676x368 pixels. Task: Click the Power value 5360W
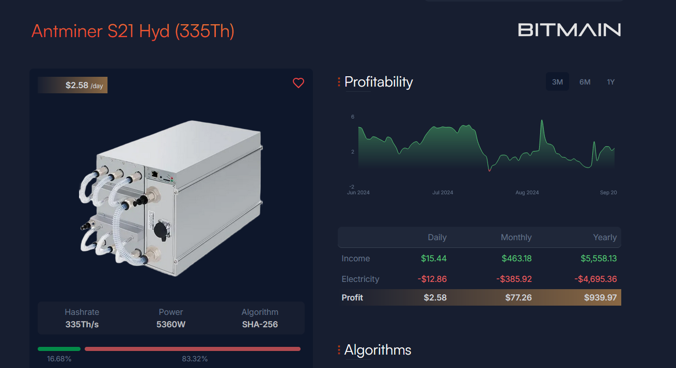(171, 325)
